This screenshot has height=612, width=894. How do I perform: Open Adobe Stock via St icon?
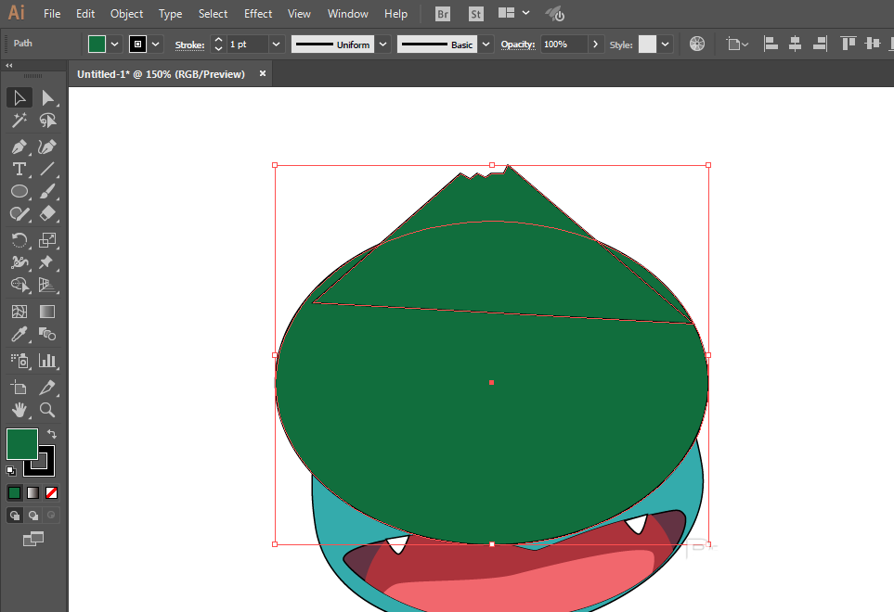pos(475,14)
